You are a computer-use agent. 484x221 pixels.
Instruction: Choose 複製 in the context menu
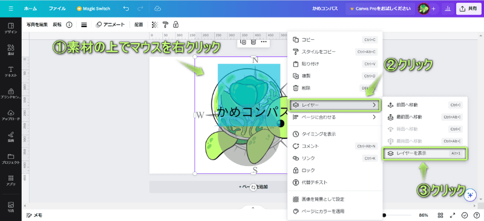[x=335, y=76]
